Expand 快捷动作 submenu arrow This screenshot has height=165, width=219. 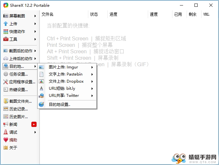[35, 32]
